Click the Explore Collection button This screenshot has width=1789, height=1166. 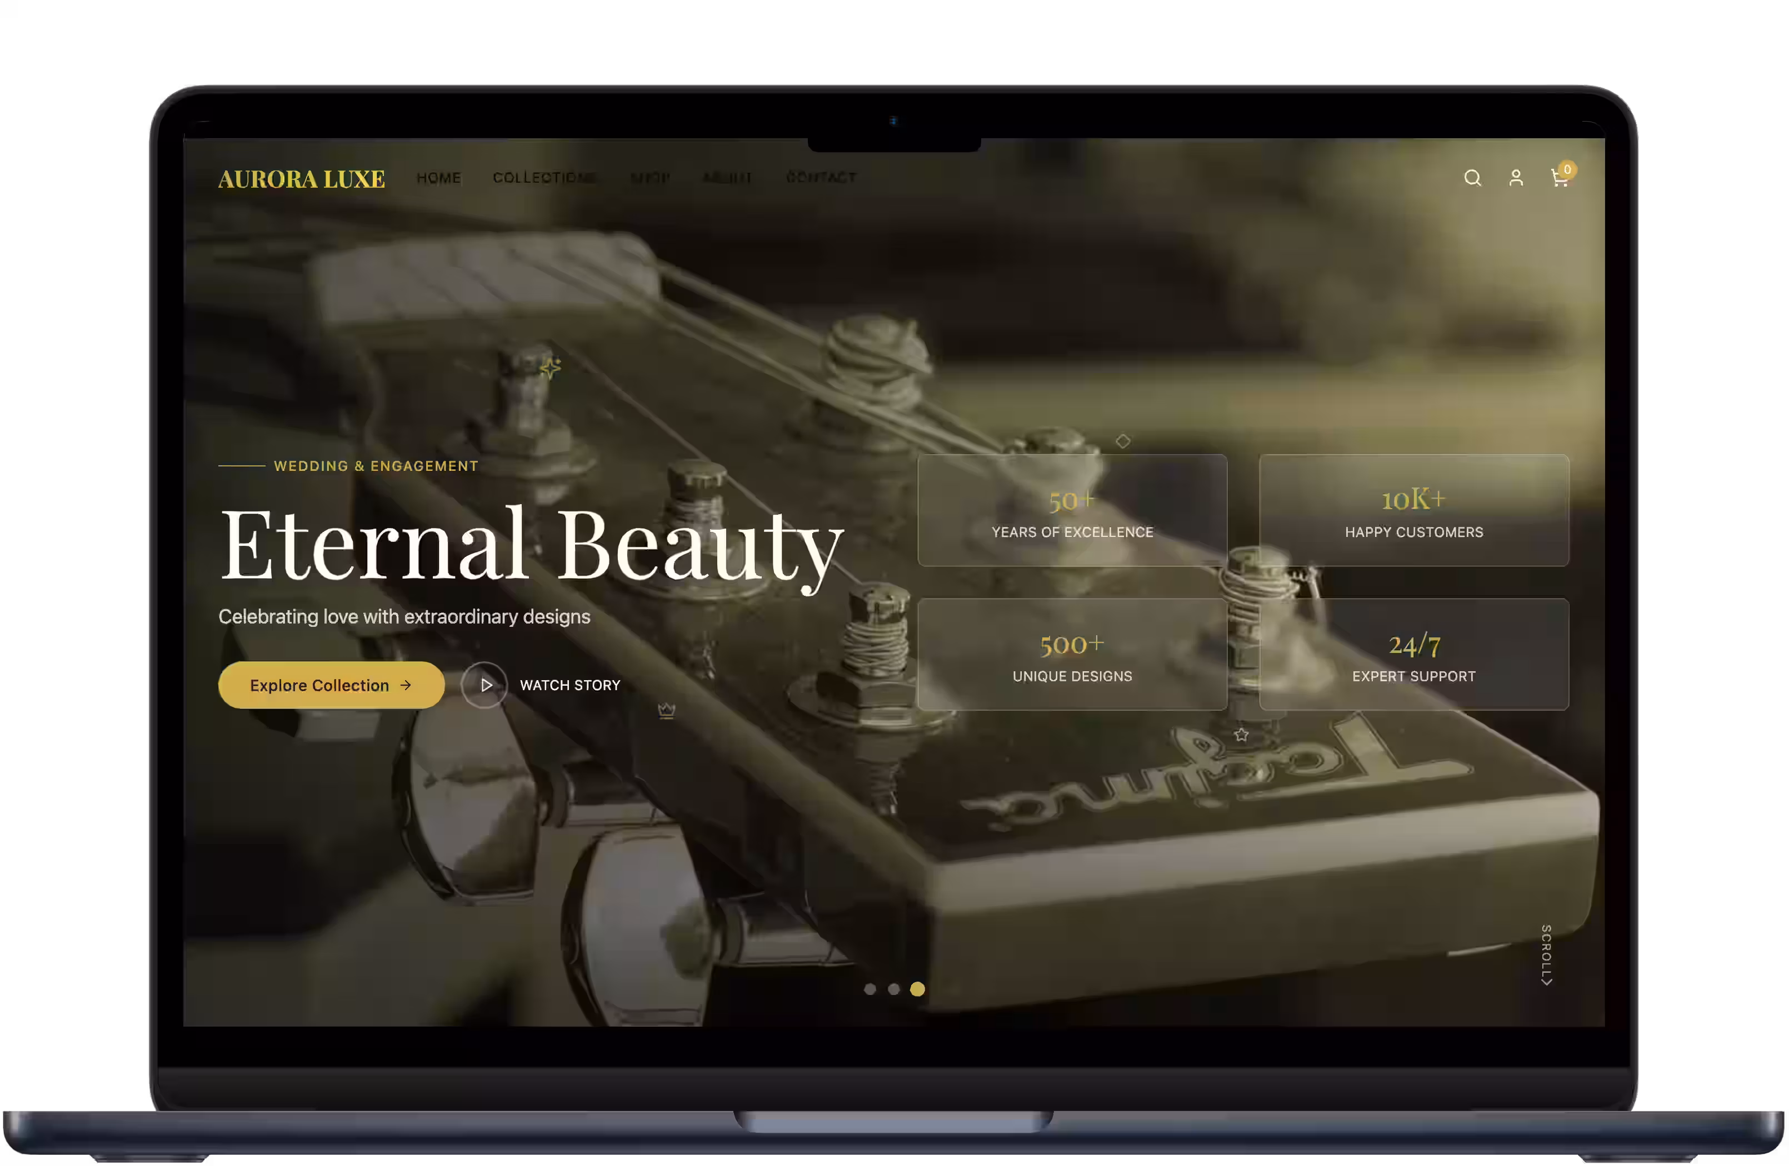(x=332, y=685)
